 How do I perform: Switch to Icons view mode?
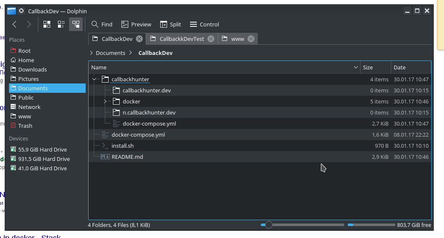click(x=47, y=24)
